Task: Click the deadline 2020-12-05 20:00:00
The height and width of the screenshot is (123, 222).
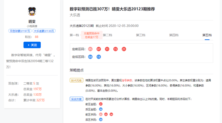Action: pyautogui.click(x=124, y=26)
